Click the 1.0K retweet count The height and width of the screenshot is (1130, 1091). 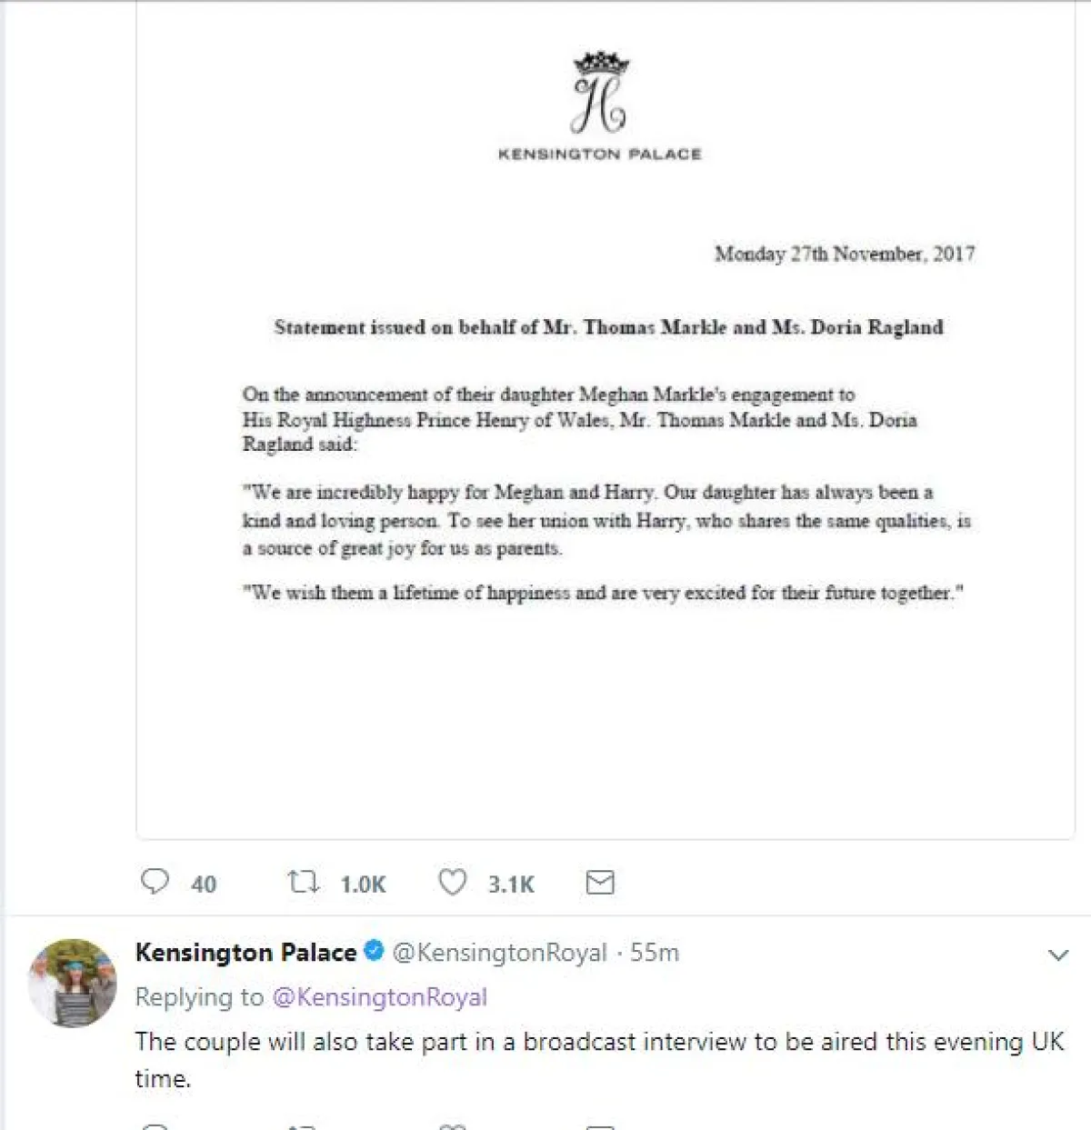(x=363, y=885)
